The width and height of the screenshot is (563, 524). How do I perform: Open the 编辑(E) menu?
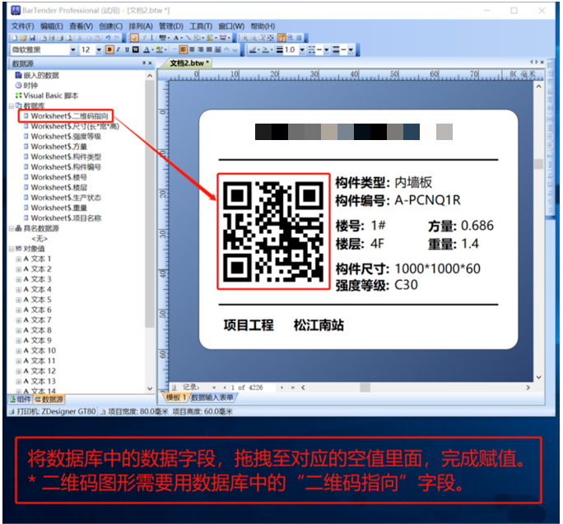51,26
